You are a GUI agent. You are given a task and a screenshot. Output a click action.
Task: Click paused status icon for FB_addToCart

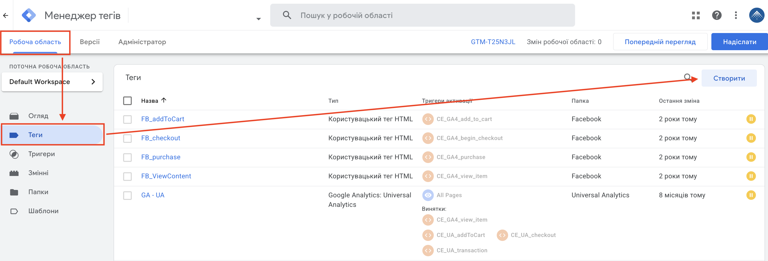click(x=751, y=119)
